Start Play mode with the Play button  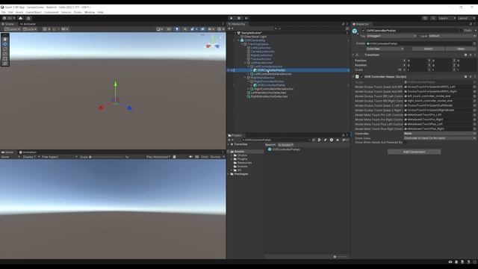coord(232,18)
